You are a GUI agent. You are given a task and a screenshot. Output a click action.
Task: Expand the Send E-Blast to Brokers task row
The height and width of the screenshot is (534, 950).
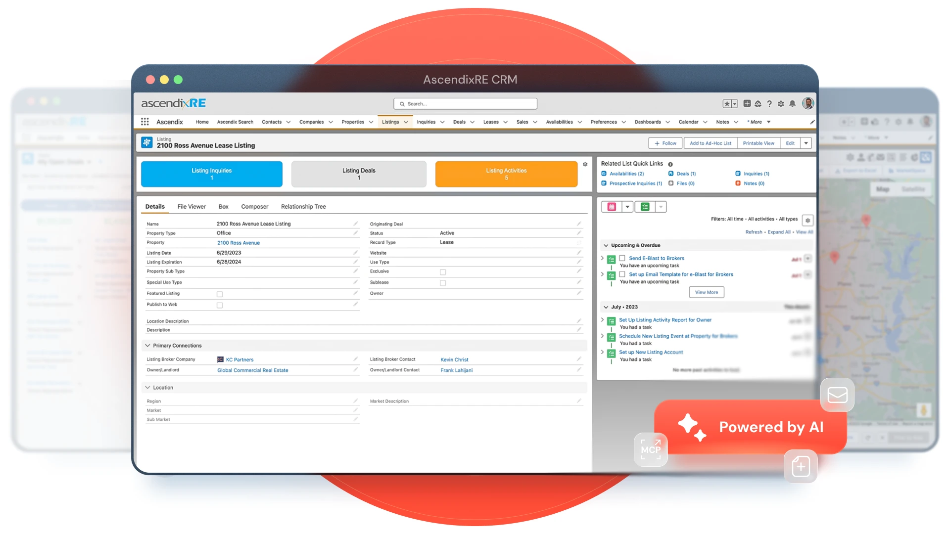(x=602, y=258)
